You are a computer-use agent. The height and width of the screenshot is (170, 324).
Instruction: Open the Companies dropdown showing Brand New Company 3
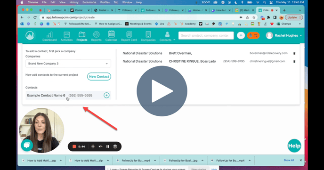(x=68, y=64)
